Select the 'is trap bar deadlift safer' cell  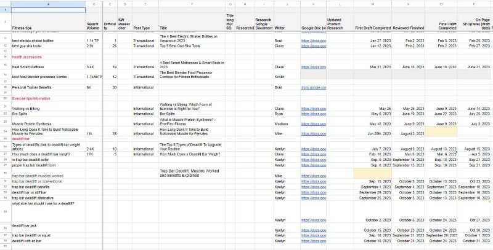click(49, 160)
